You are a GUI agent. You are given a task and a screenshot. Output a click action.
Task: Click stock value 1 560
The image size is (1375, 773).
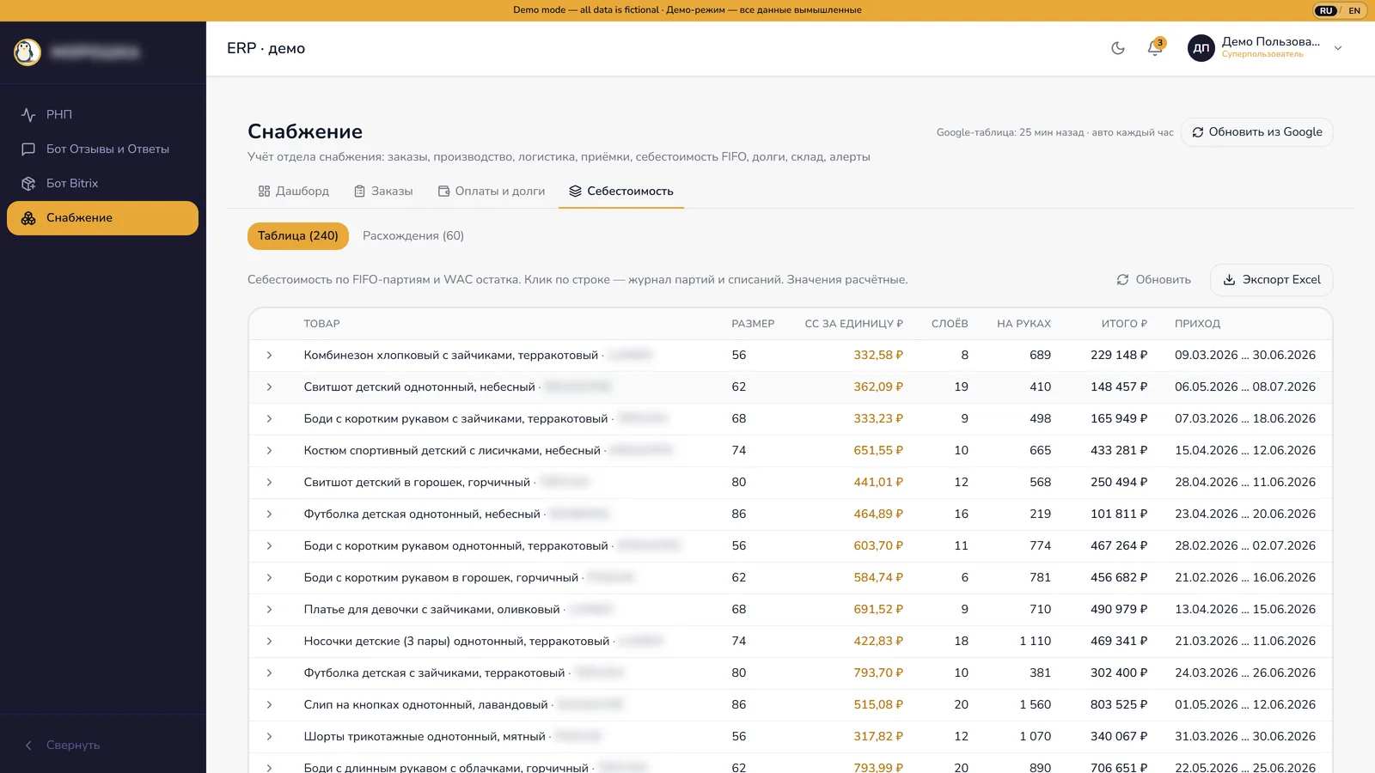1036,704
